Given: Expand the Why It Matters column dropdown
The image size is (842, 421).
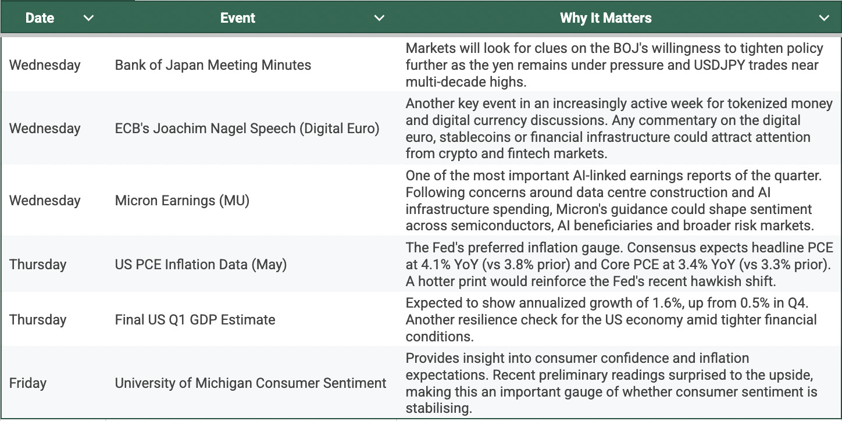Looking at the screenshot, I should [824, 18].
